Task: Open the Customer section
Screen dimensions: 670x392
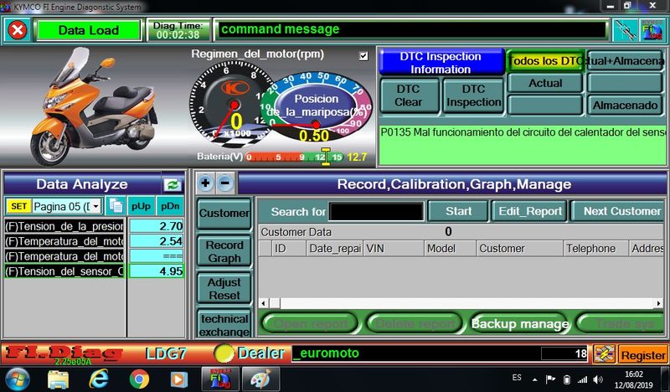Action: pyautogui.click(x=224, y=213)
